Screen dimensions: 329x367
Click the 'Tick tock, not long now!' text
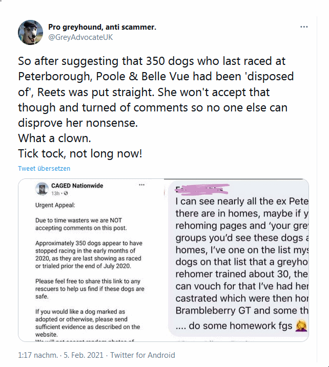pos(79,153)
